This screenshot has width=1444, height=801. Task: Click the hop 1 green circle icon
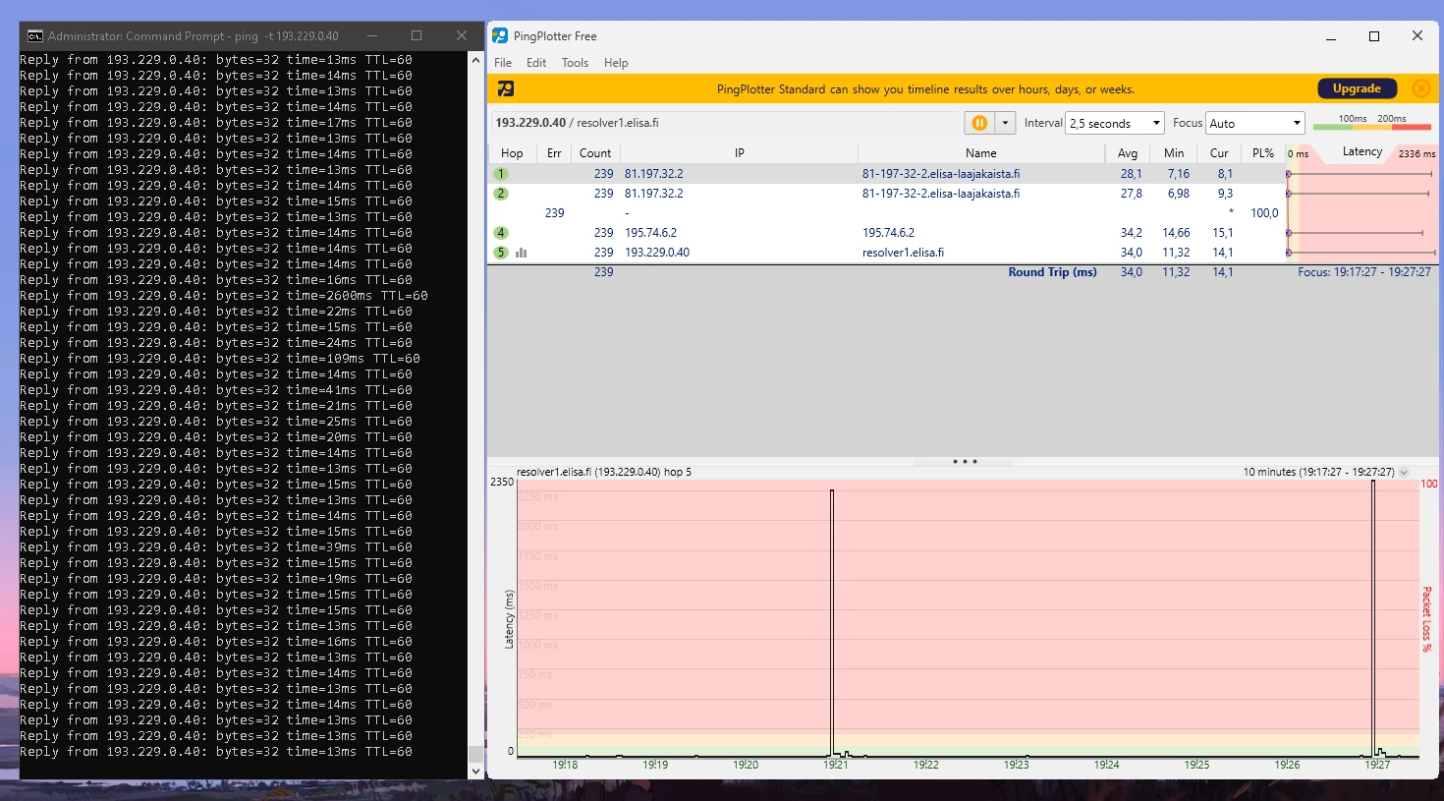coord(501,174)
